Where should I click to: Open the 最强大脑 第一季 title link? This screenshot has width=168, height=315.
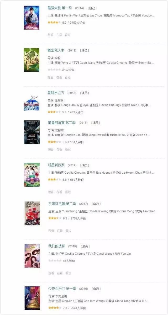point(60,8)
